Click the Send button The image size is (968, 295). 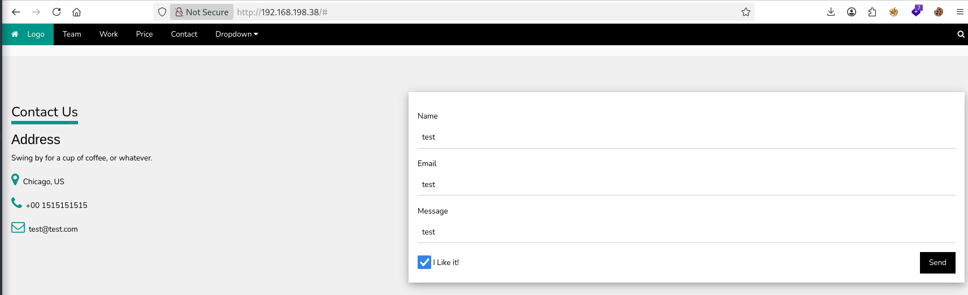coord(937,263)
